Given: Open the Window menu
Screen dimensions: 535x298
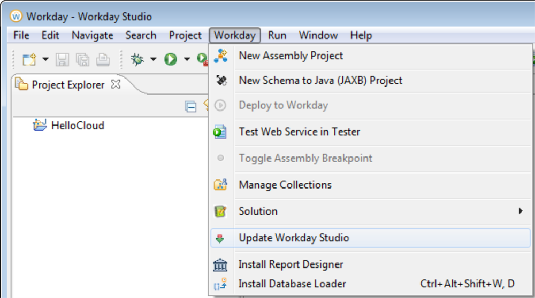Looking at the screenshot, I should (x=318, y=35).
